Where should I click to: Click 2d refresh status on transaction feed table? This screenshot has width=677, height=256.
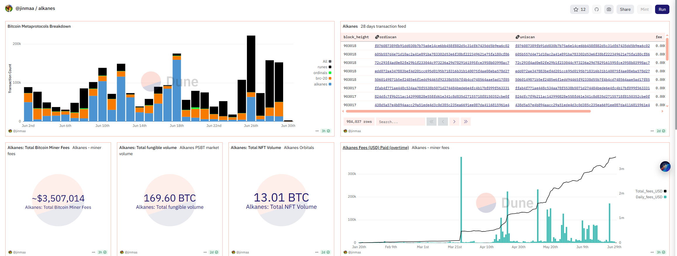(661, 131)
